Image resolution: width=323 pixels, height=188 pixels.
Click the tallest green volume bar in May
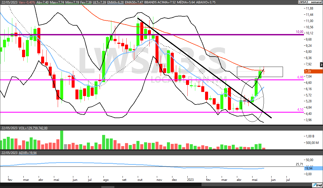[62, 140]
